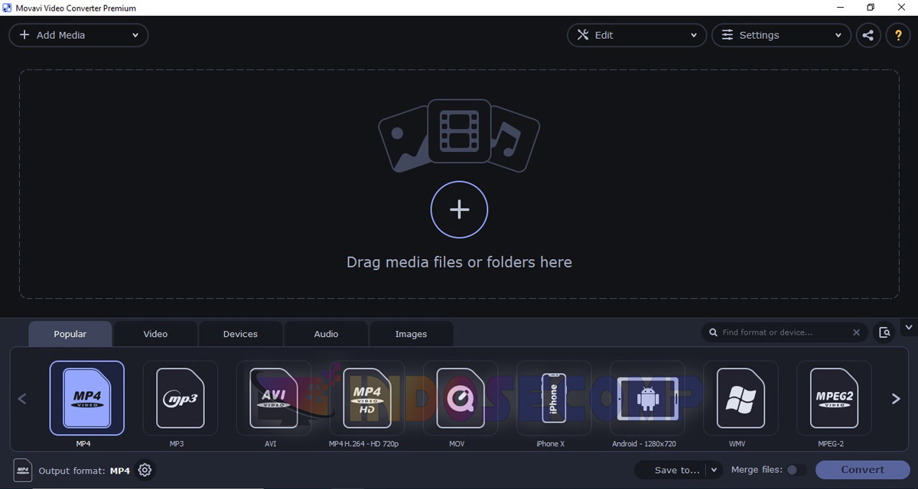
Task: Open the Audio formats tab
Action: [x=326, y=333]
